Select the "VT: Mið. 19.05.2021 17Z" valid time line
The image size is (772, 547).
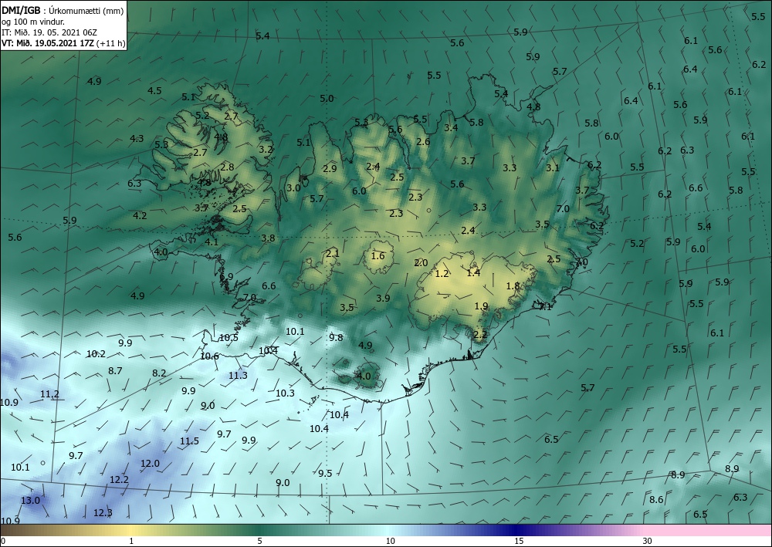coord(47,42)
